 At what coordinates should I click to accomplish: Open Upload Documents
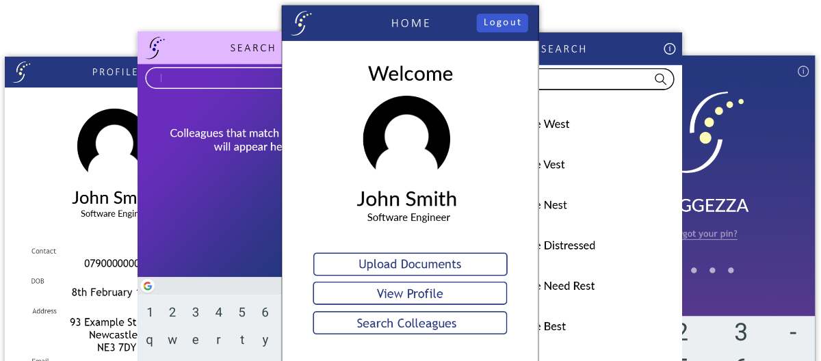point(410,265)
